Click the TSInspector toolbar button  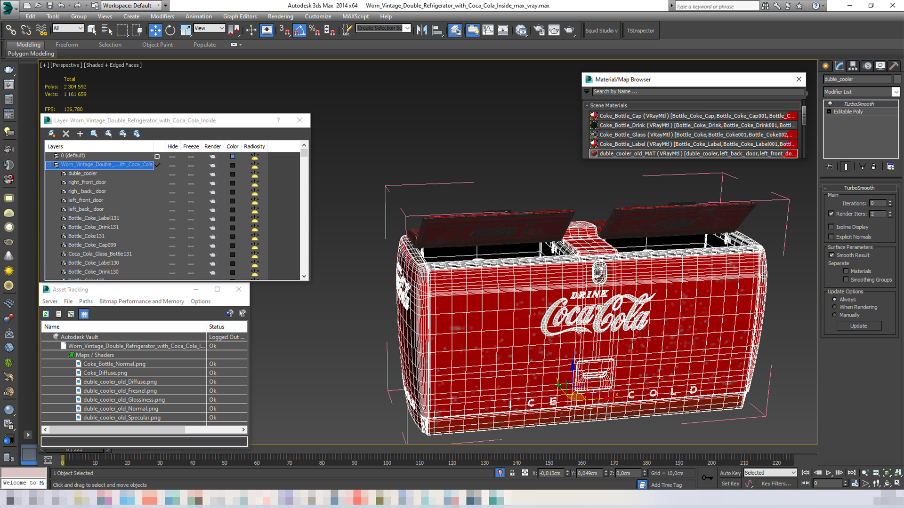coord(640,31)
